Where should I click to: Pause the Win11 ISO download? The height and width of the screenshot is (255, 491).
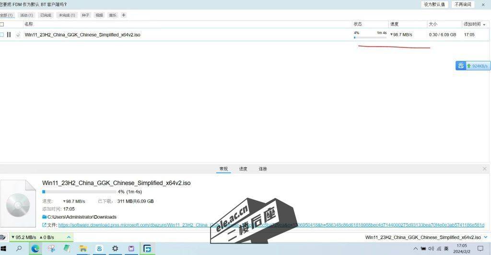coord(9,35)
